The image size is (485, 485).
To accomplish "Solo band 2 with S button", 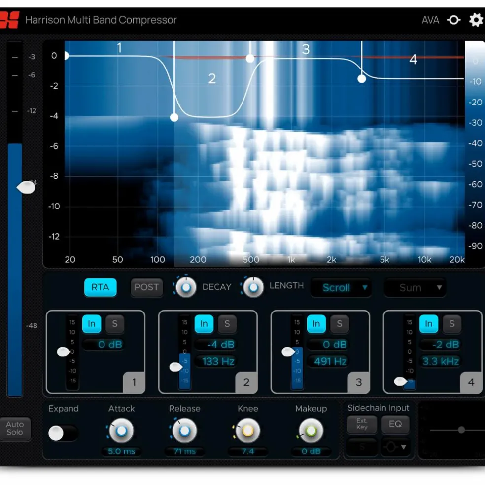I will click(227, 324).
